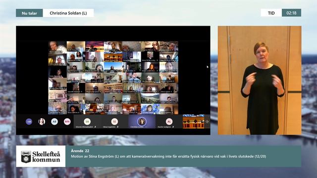
Task: Click the arrow icon at participant strip end
Action: [207, 122]
